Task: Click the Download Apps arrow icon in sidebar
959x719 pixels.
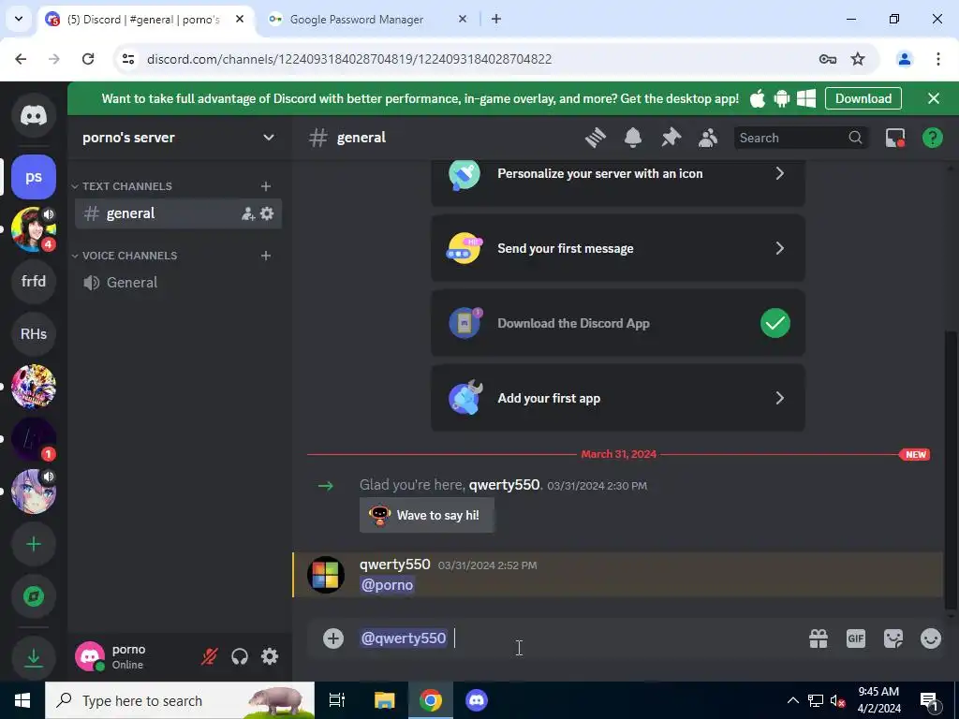Action: pyautogui.click(x=34, y=658)
